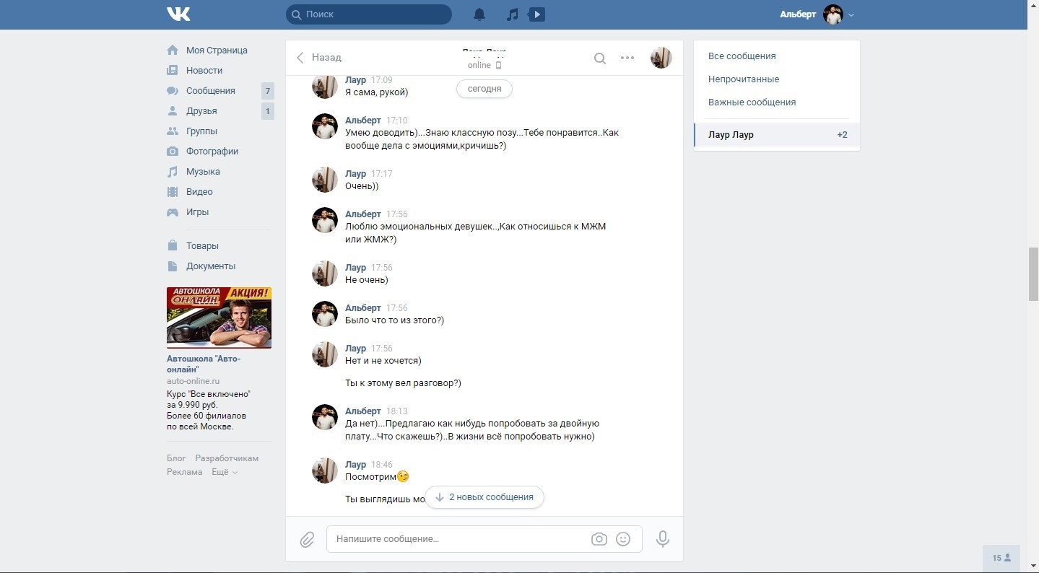Click sender name Альберт at 17:10
The width and height of the screenshot is (1039, 573).
pyautogui.click(x=363, y=121)
